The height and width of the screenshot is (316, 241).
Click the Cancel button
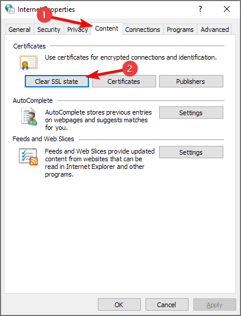click(167, 305)
